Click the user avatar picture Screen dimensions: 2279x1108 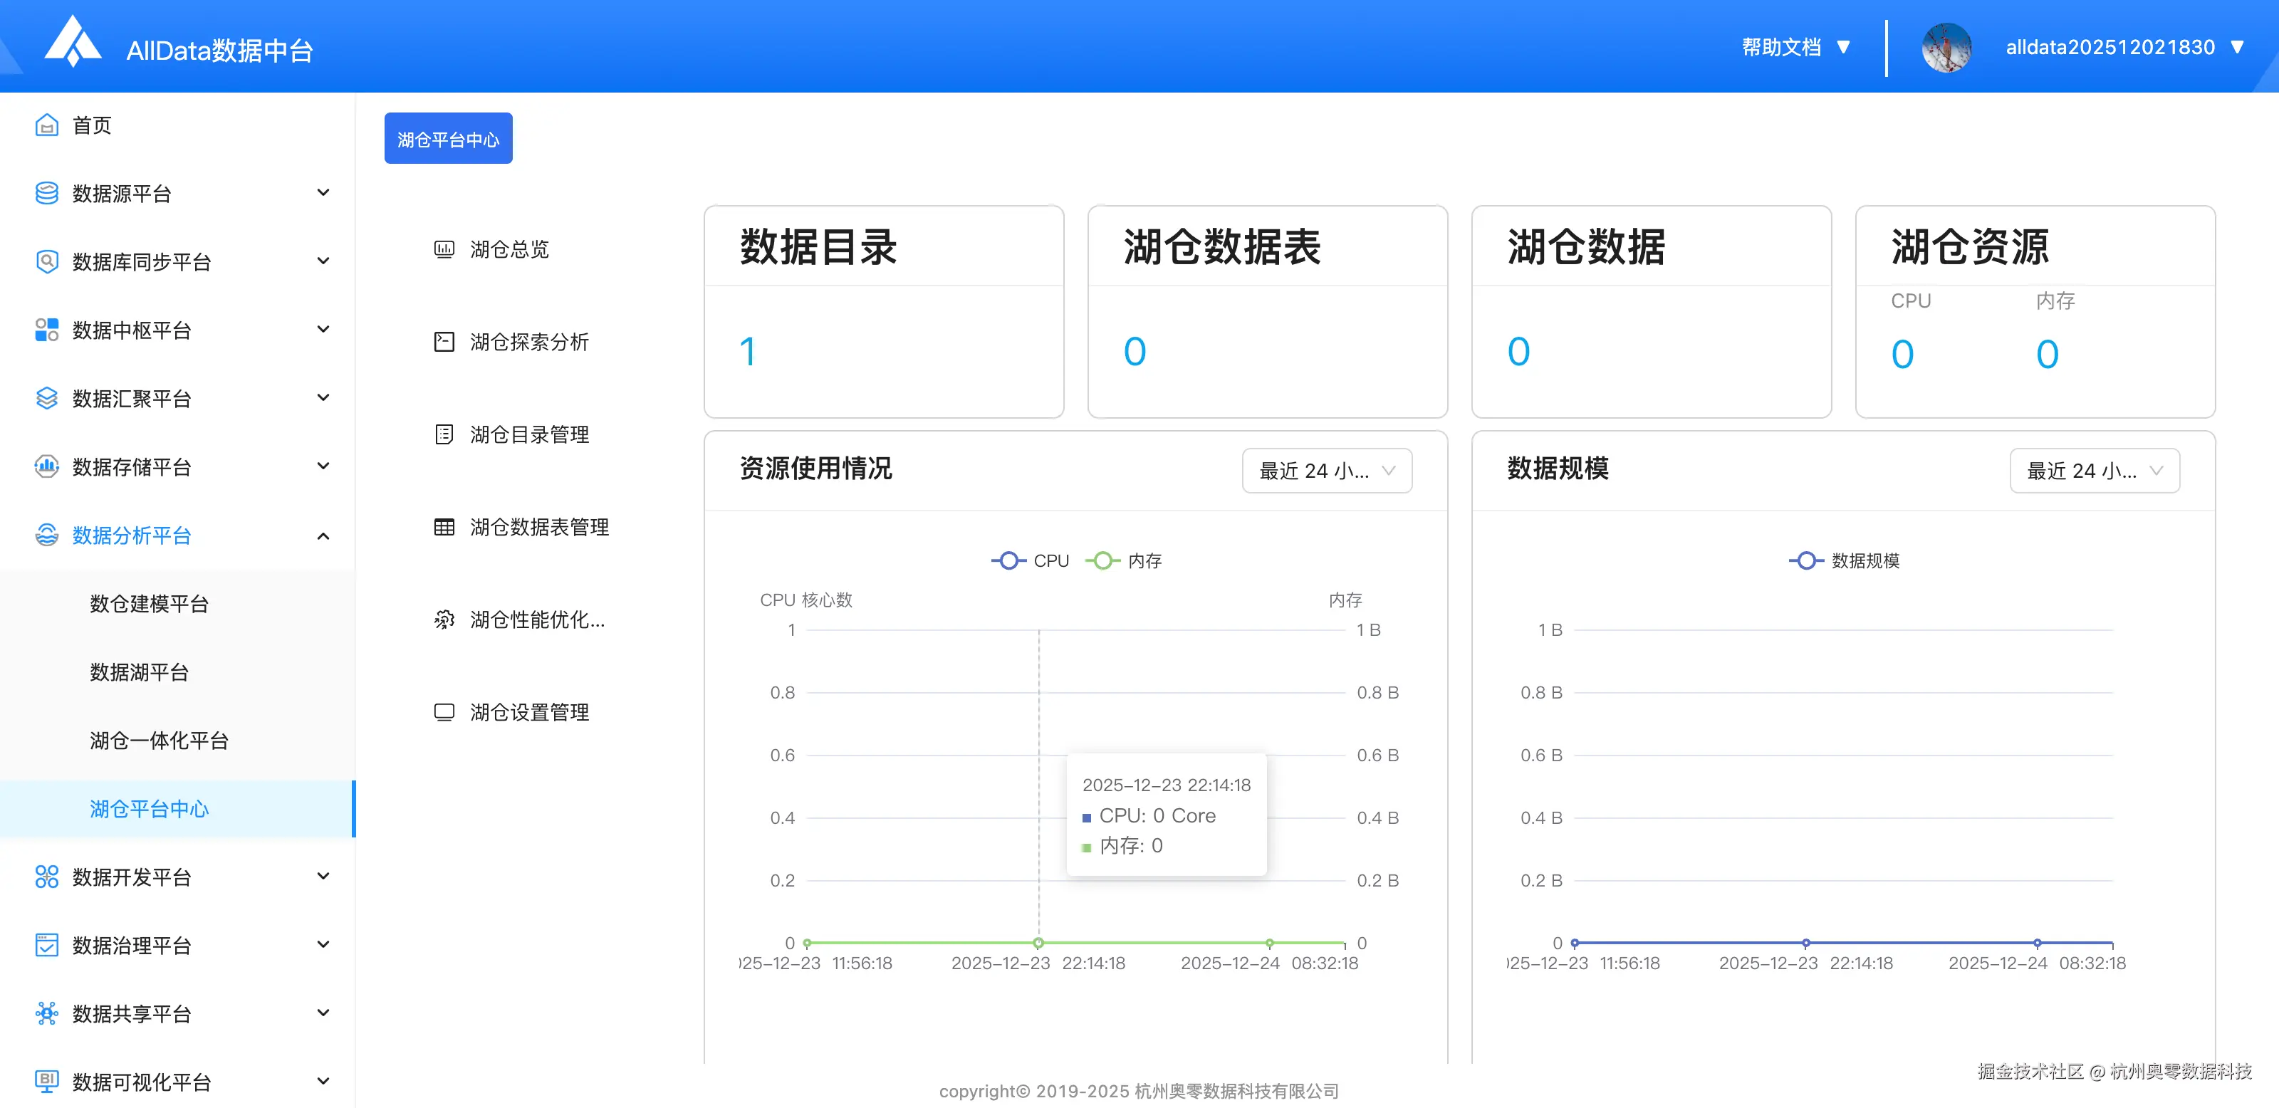(x=1946, y=47)
